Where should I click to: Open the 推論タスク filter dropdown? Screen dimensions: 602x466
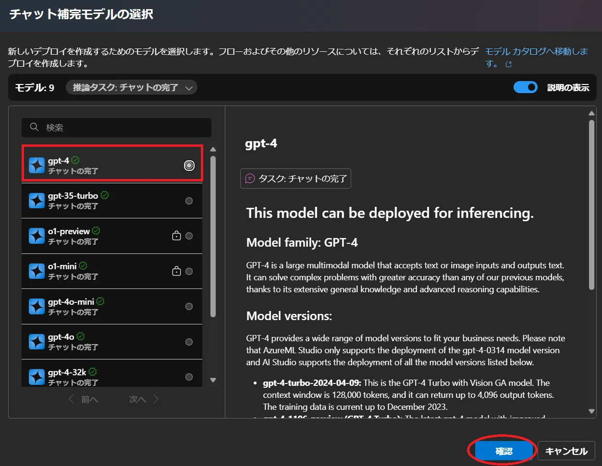[x=131, y=87]
